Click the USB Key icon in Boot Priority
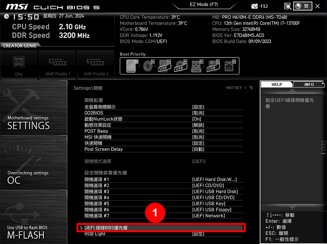The image size is (327, 244). tap(197, 66)
